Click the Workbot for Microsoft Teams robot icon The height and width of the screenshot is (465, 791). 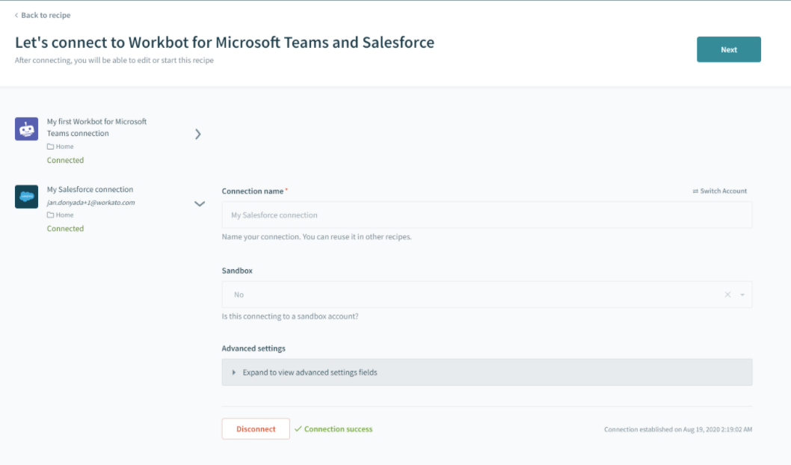click(x=27, y=129)
